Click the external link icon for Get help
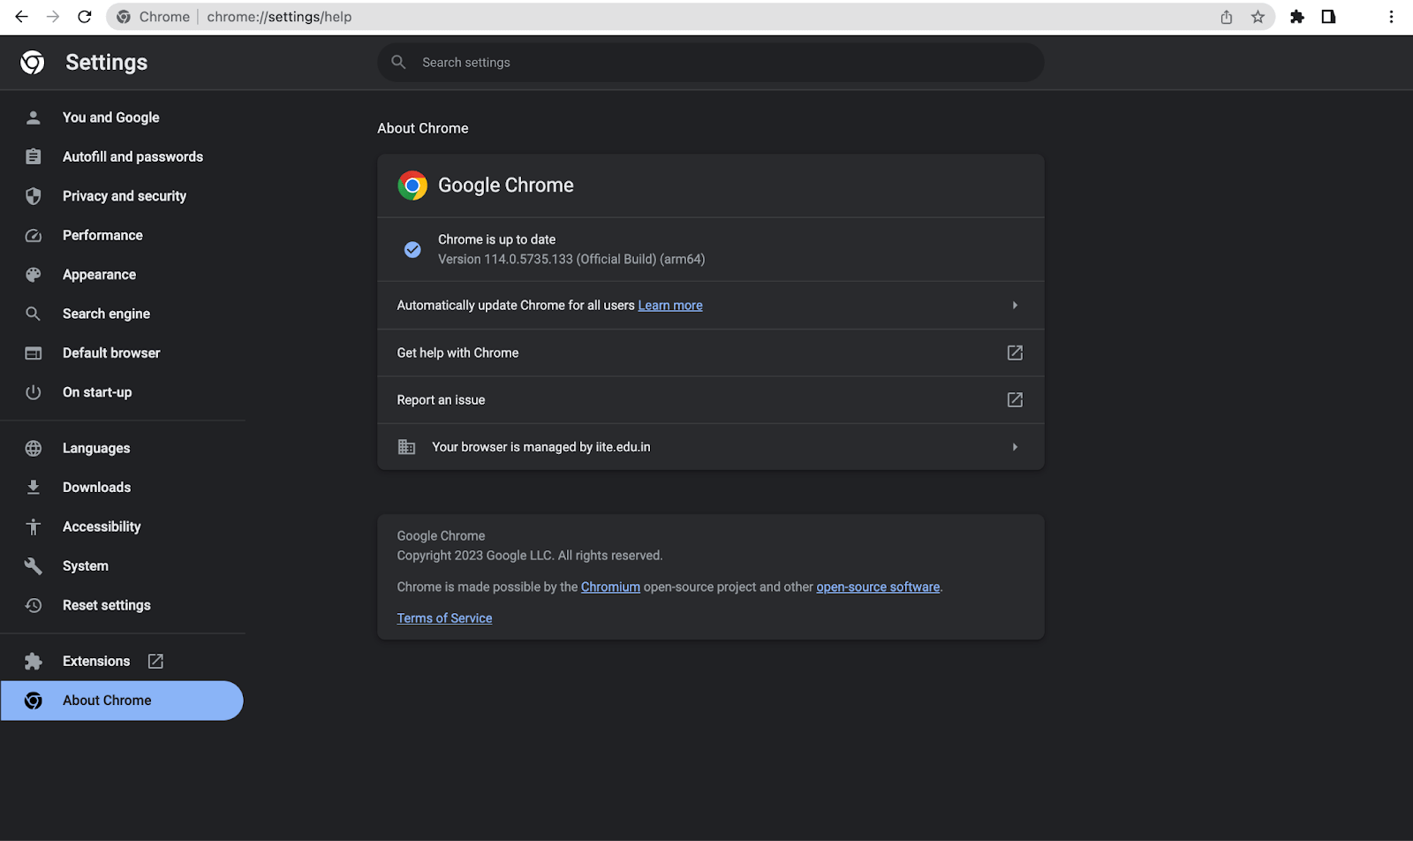This screenshot has height=841, width=1413. 1015,352
